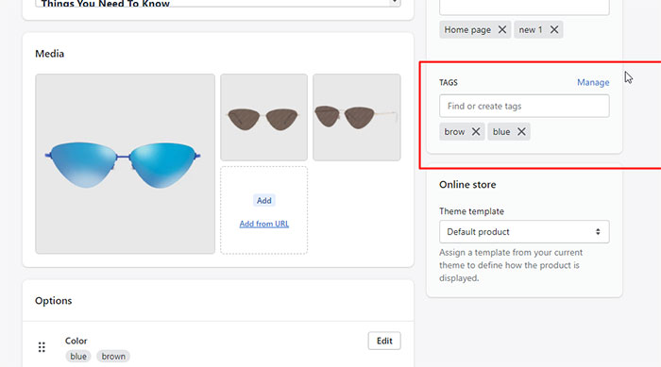The height and width of the screenshot is (367, 661).
Task: Remove the 'brow' tag
Action: click(476, 131)
